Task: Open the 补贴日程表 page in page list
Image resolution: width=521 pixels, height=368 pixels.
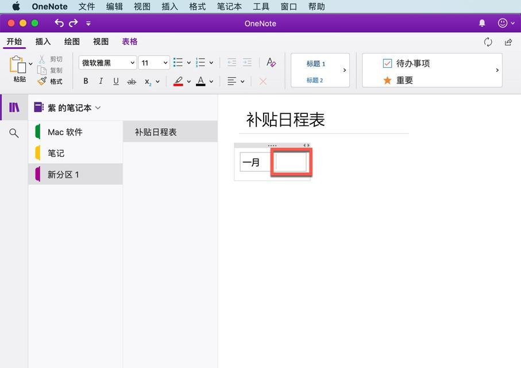Action: (x=170, y=132)
